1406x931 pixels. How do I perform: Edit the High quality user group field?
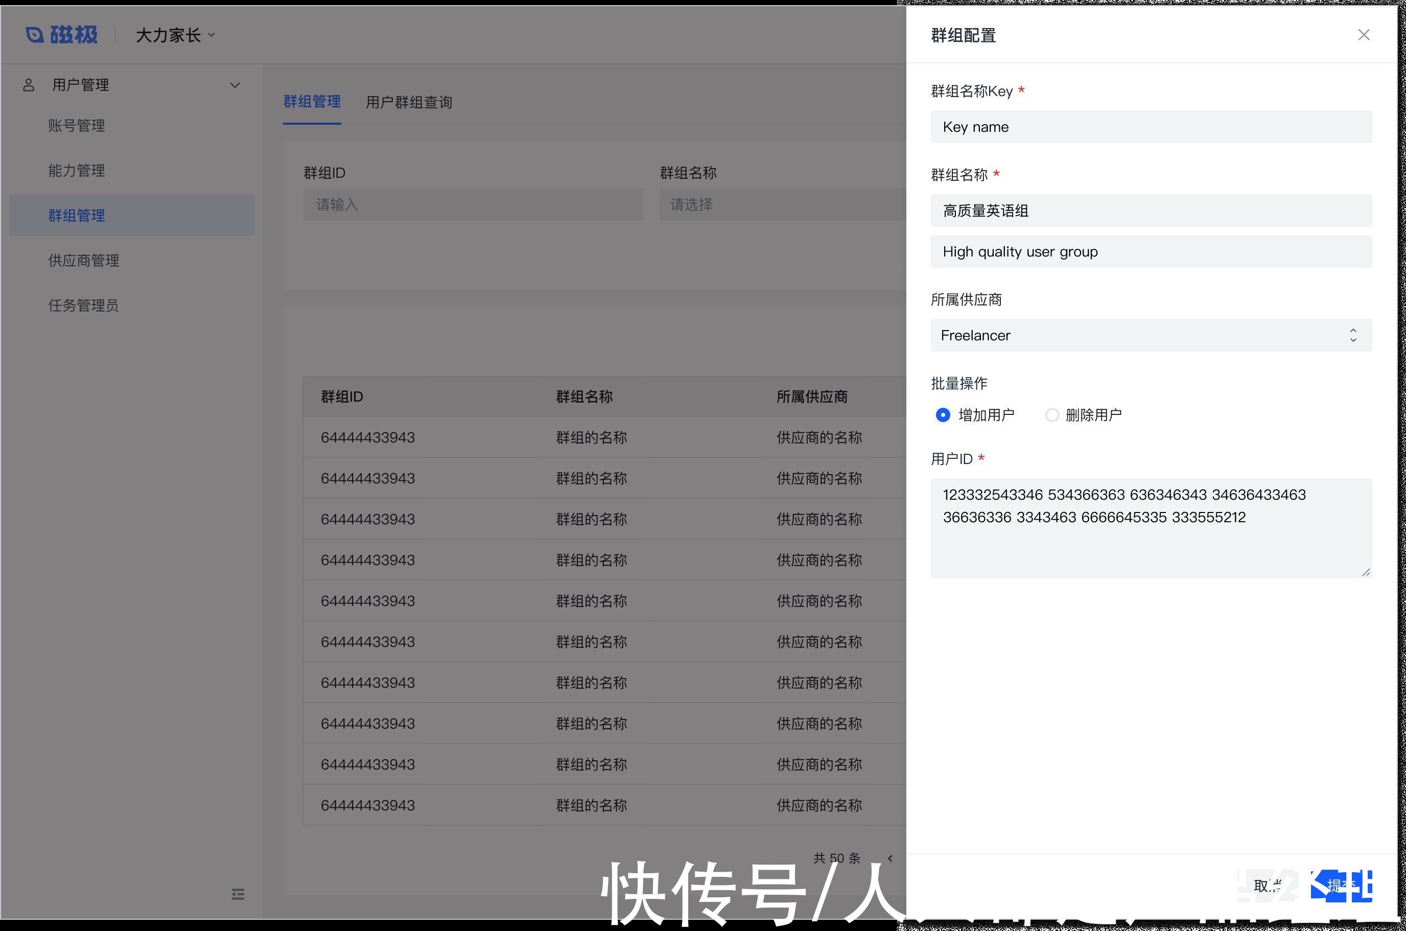point(1151,251)
